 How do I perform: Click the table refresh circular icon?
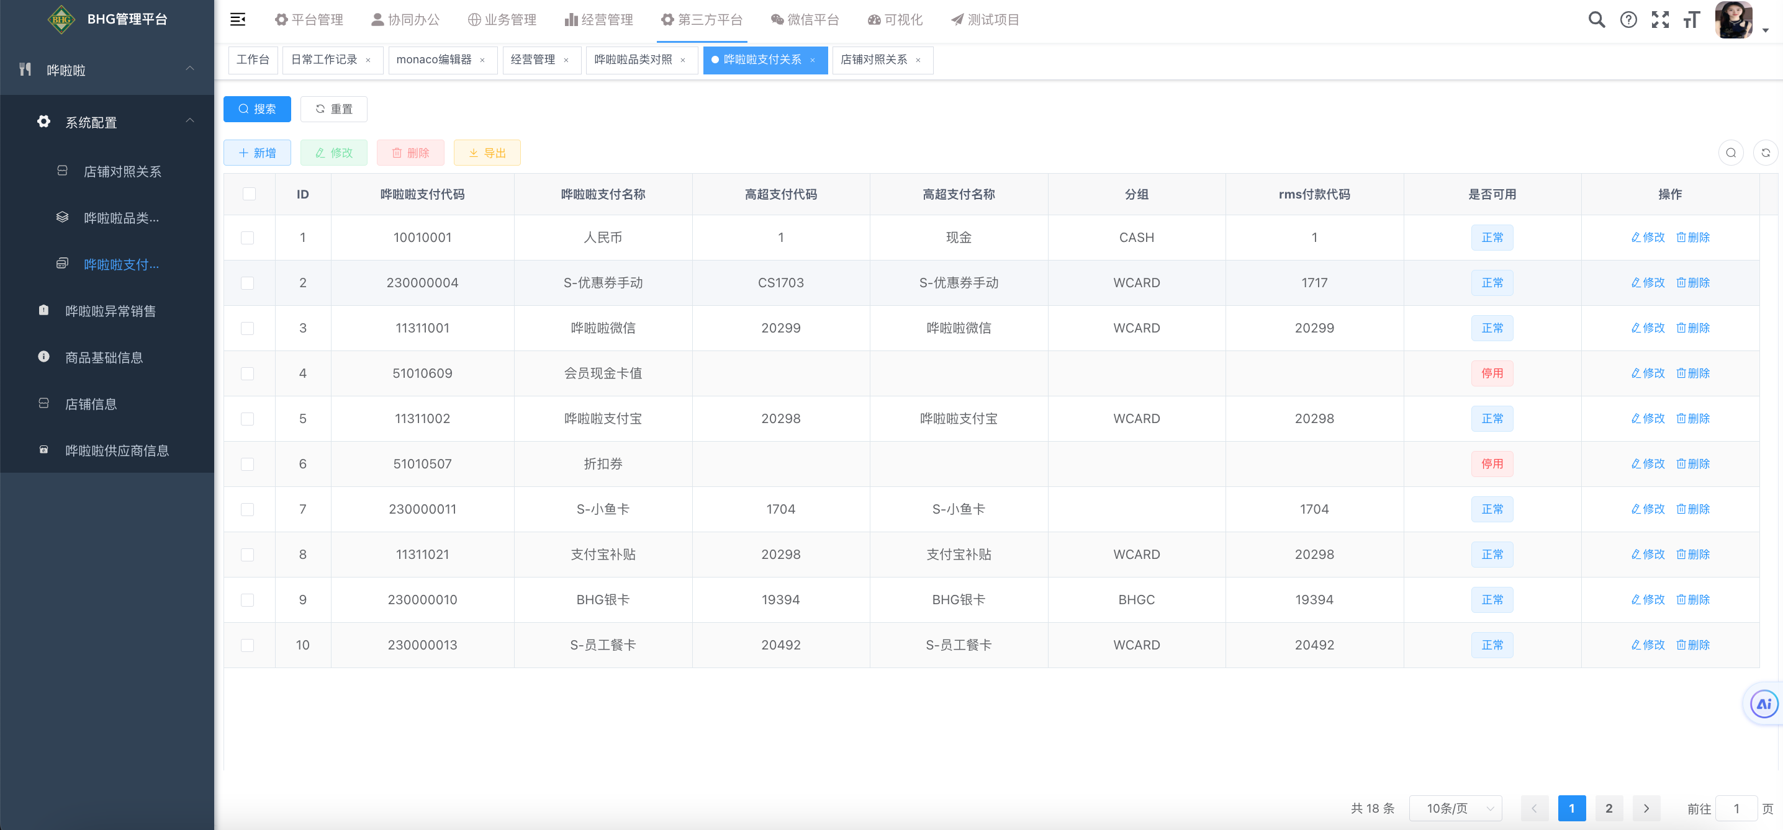tap(1765, 153)
